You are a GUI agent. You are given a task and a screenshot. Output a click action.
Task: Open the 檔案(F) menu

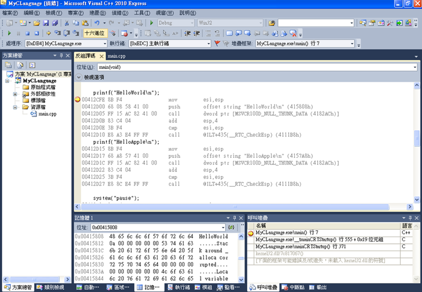[x=10, y=13]
